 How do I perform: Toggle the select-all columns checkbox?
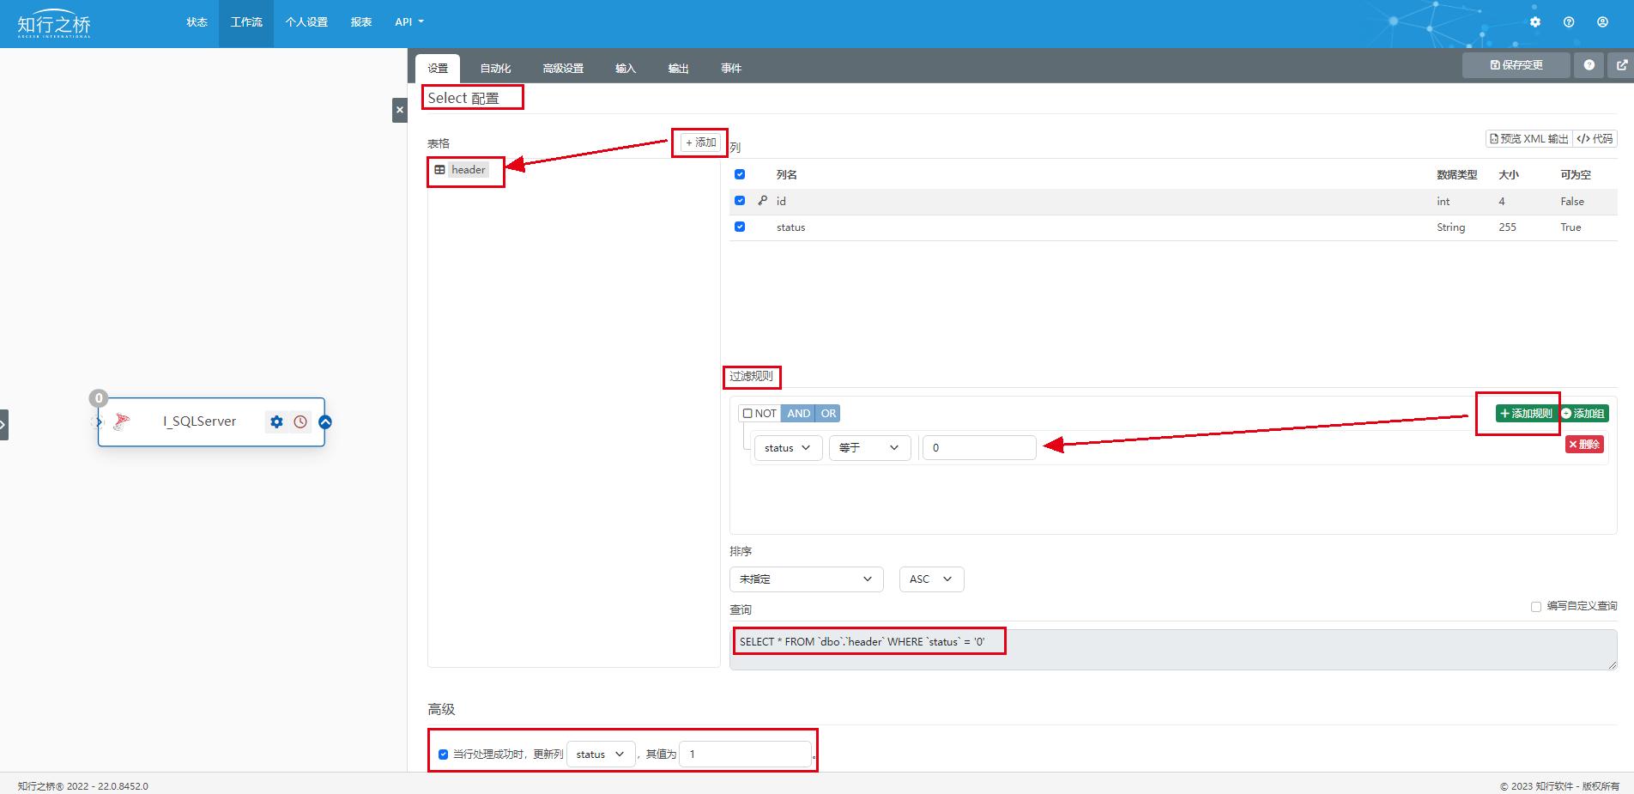[740, 174]
